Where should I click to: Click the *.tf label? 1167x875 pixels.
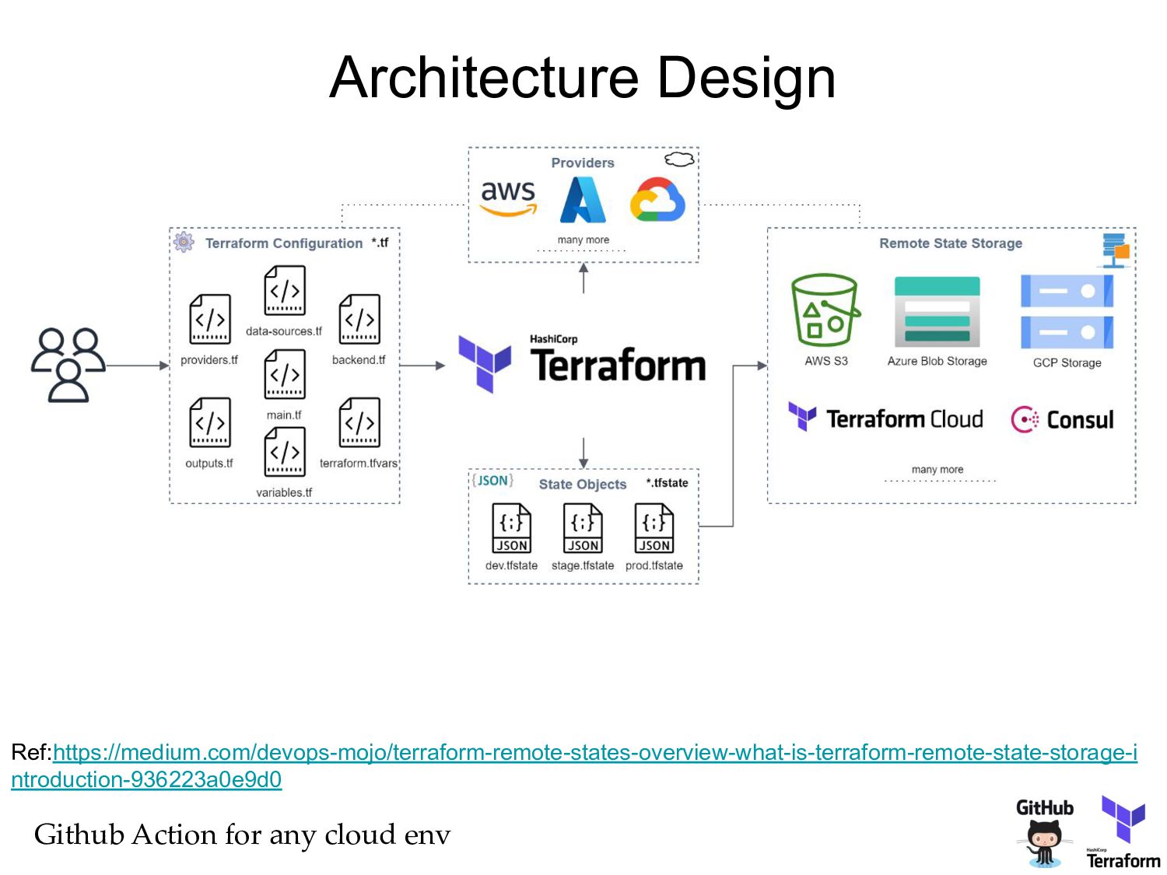[380, 242]
